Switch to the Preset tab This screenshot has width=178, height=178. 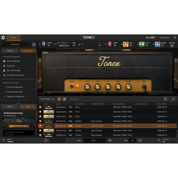10,51
